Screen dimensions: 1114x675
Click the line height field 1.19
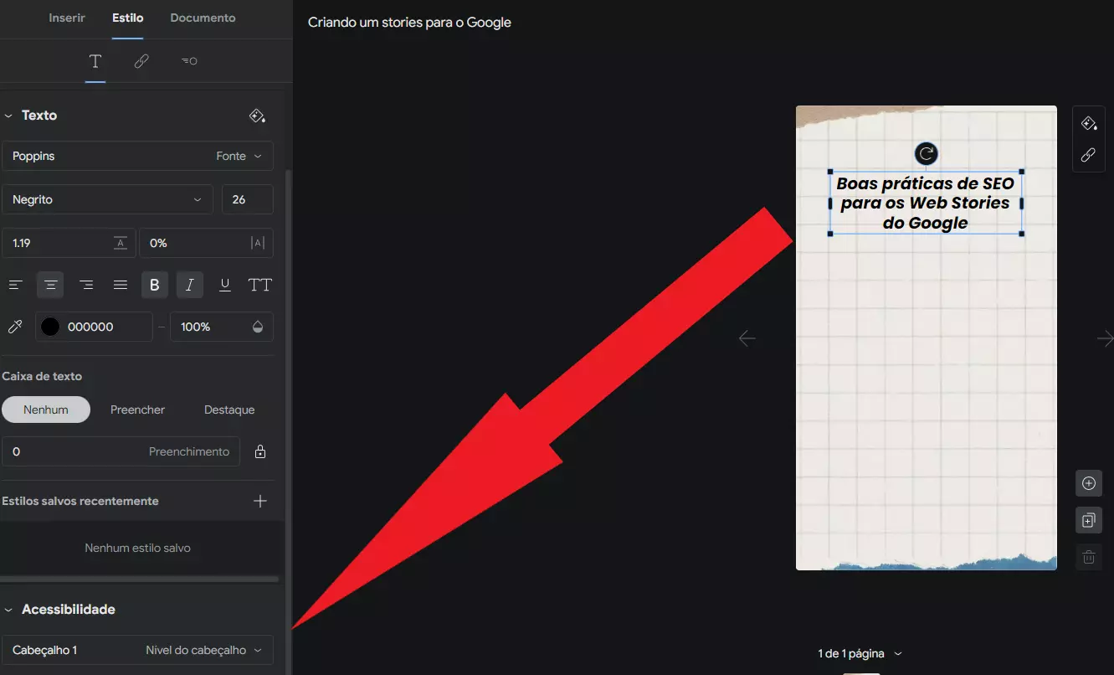69,243
